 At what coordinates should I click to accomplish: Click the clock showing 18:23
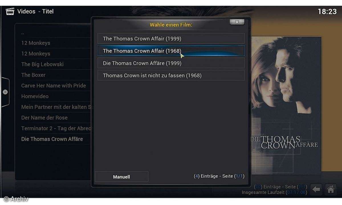click(327, 12)
